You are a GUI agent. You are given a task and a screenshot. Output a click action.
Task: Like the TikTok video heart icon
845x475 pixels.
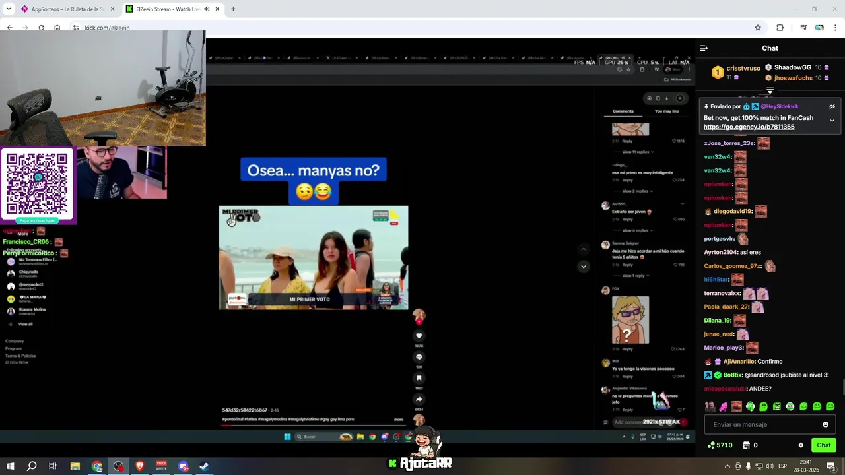[419, 336]
